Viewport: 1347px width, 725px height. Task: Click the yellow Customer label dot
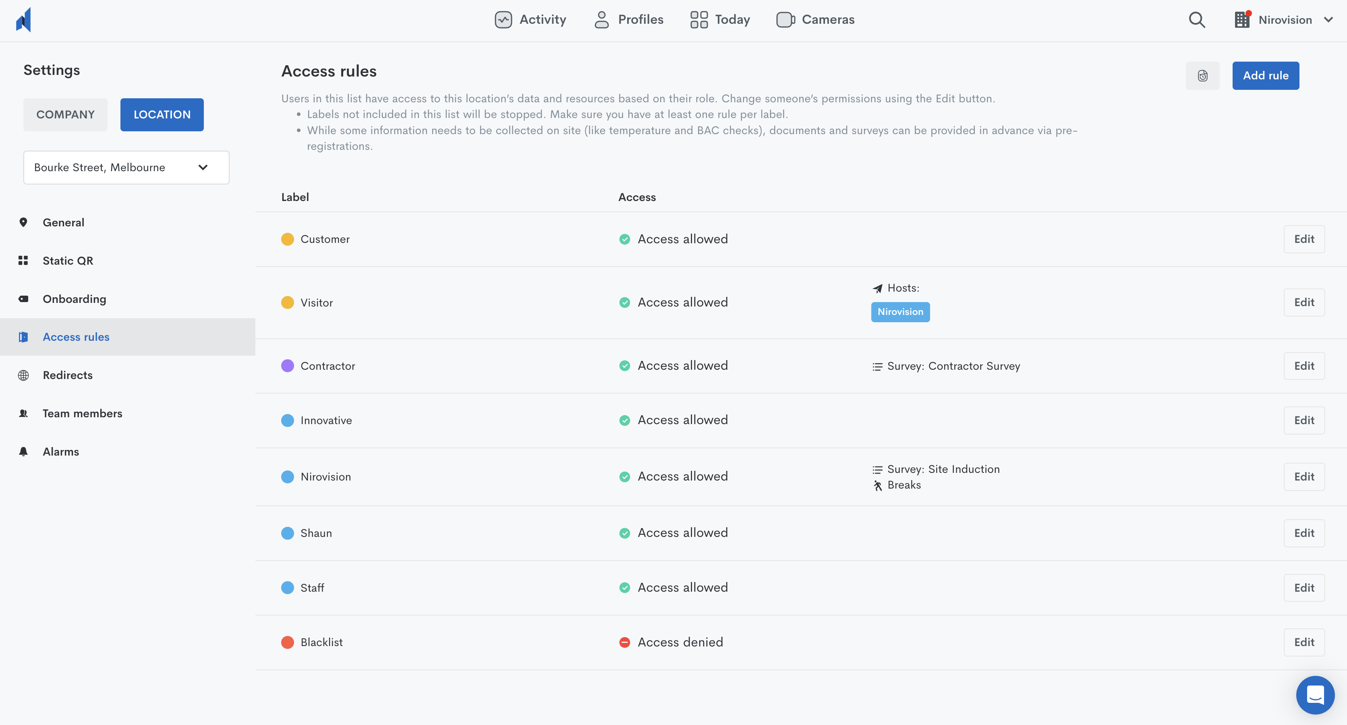click(x=288, y=239)
